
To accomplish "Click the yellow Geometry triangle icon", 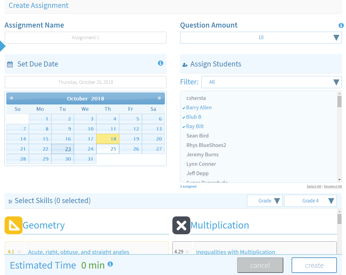I will (x=13, y=225).
